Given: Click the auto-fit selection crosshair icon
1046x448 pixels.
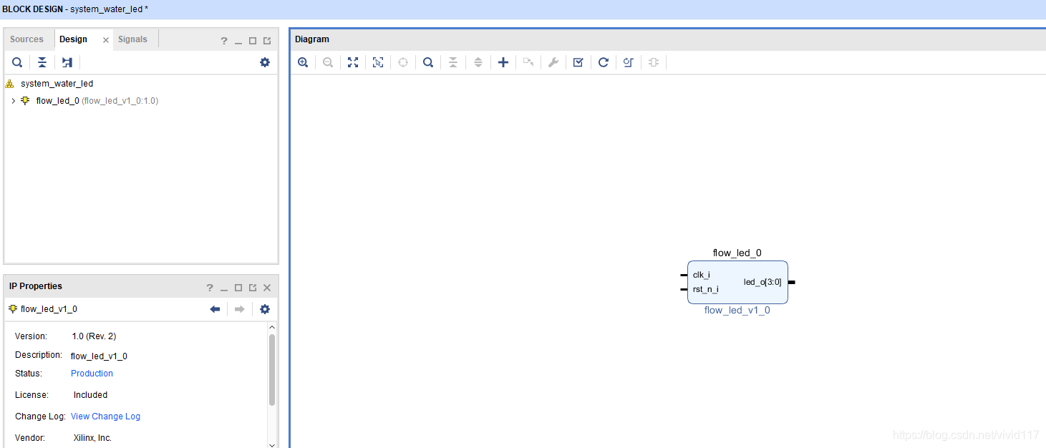Looking at the screenshot, I should [x=403, y=62].
